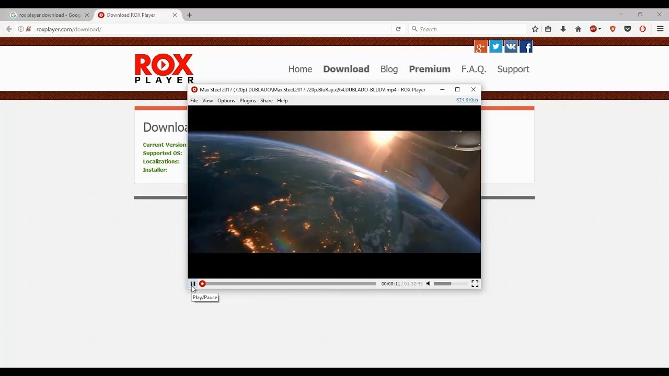669x376 pixels.
Task: Show bookmarks list icon
Action: click(x=548, y=29)
